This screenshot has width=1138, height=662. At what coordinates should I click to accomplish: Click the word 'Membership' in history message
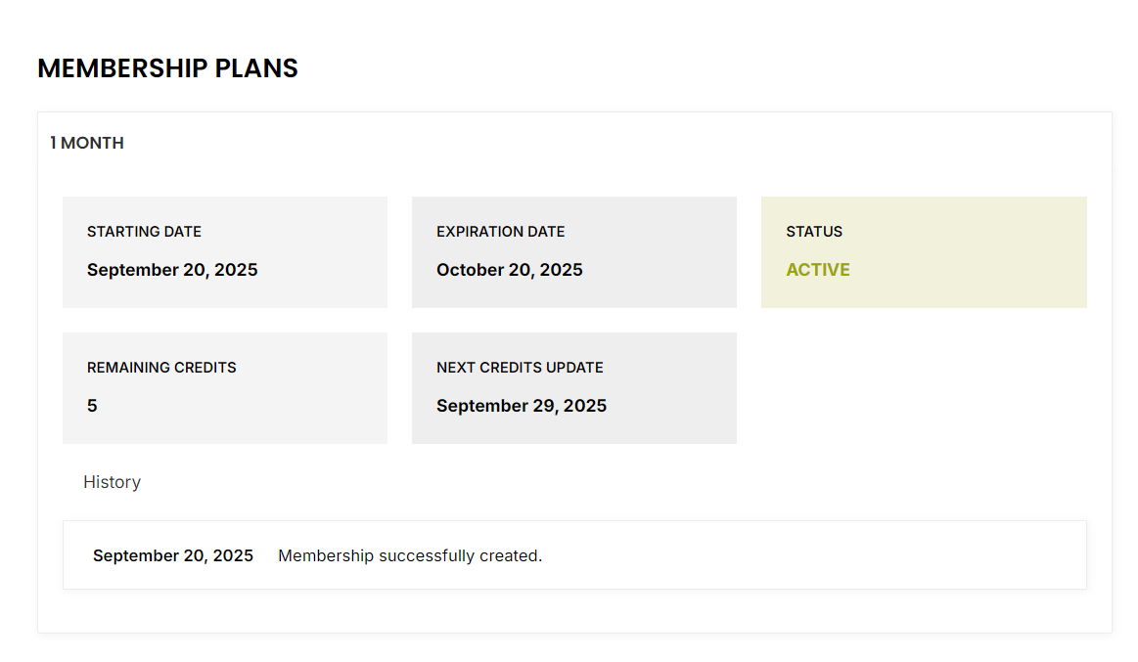[x=326, y=555]
